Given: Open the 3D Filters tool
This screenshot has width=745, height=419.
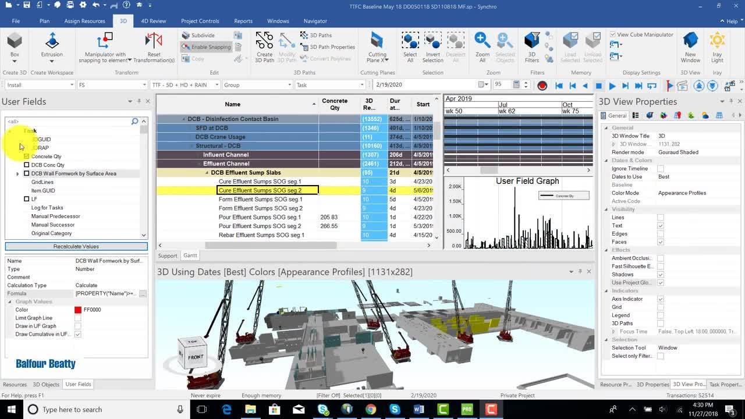Looking at the screenshot, I should (531, 41).
